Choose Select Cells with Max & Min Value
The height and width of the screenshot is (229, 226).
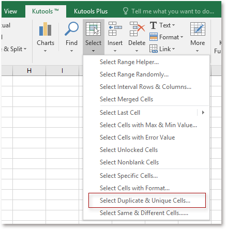[x=146, y=125]
